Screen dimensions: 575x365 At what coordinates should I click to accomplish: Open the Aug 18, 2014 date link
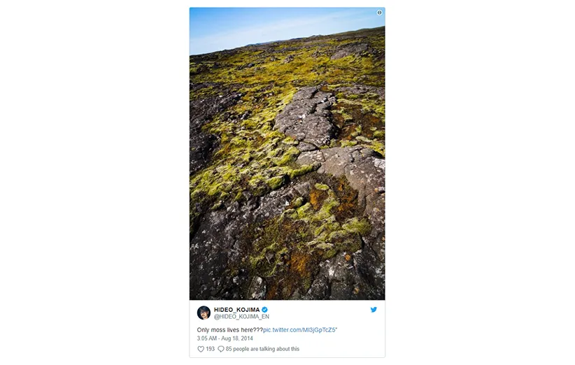click(x=237, y=338)
